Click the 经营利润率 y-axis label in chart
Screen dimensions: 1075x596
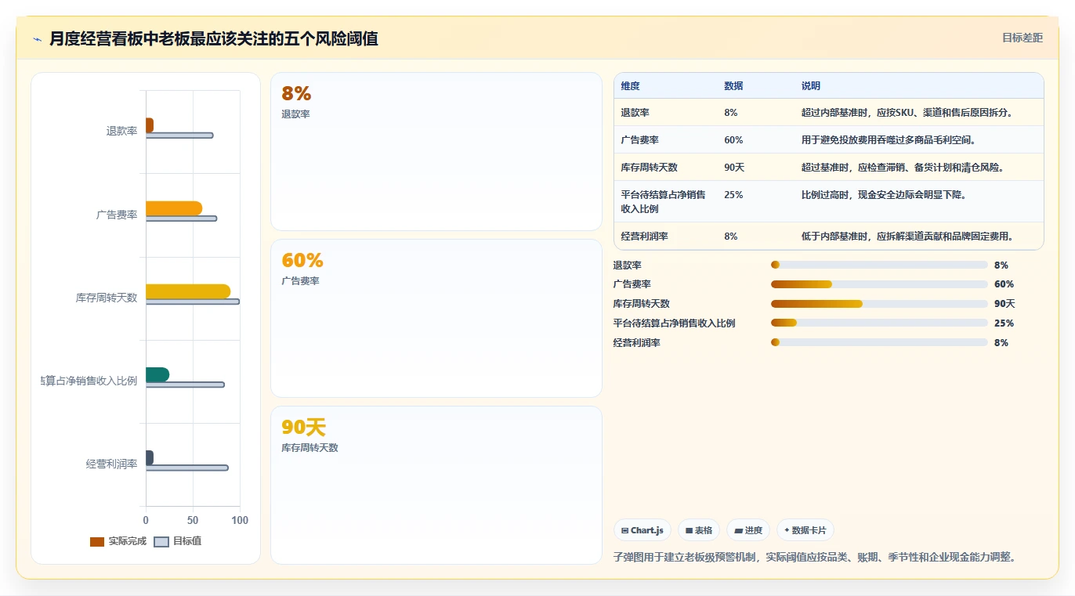[111, 464]
